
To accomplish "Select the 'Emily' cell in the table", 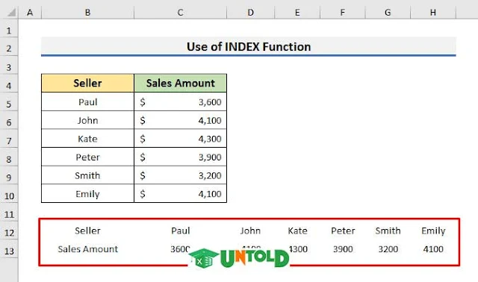I will tap(88, 194).
